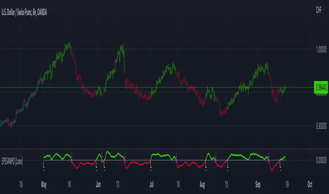Click the 0.00000 indicator axis label
Image resolution: width=329 pixels, height=194 pixels.
(x=321, y=160)
